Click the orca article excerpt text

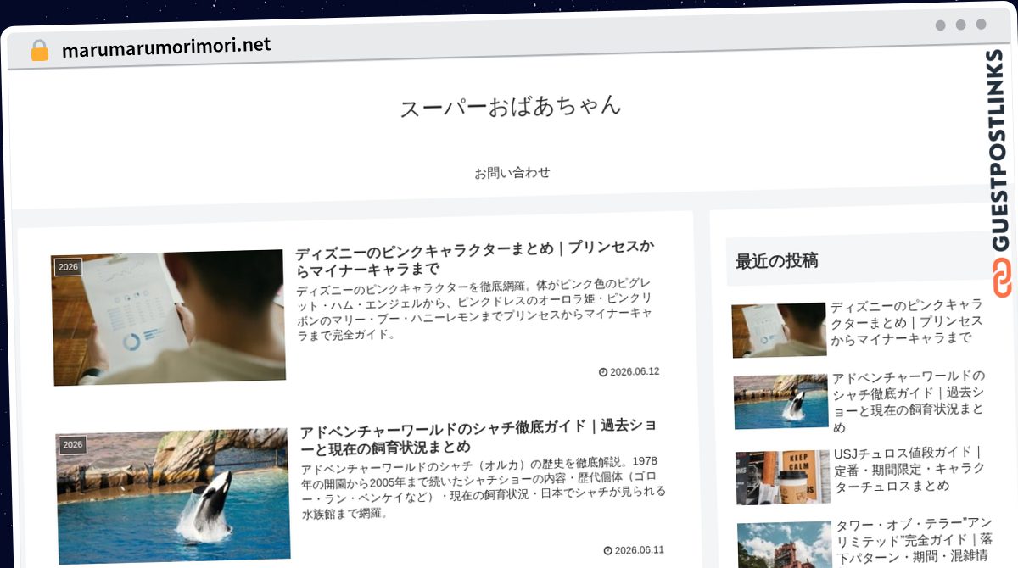[484, 488]
